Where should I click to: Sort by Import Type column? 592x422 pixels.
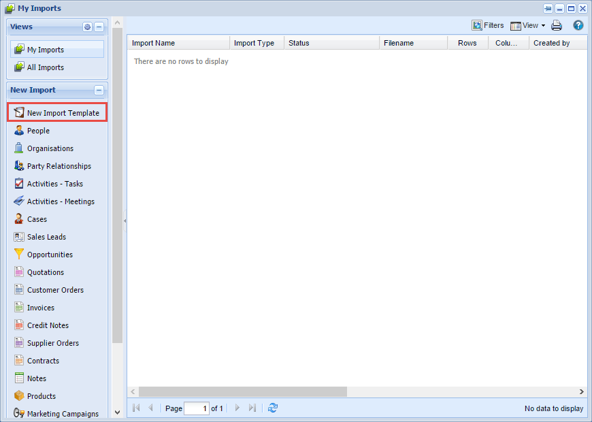[257, 43]
